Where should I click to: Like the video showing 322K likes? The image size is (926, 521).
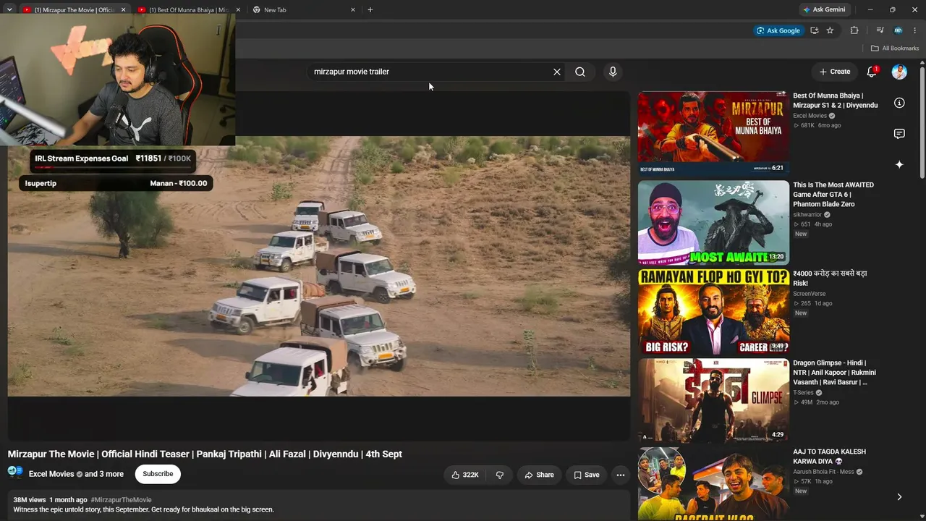click(x=464, y=475)
